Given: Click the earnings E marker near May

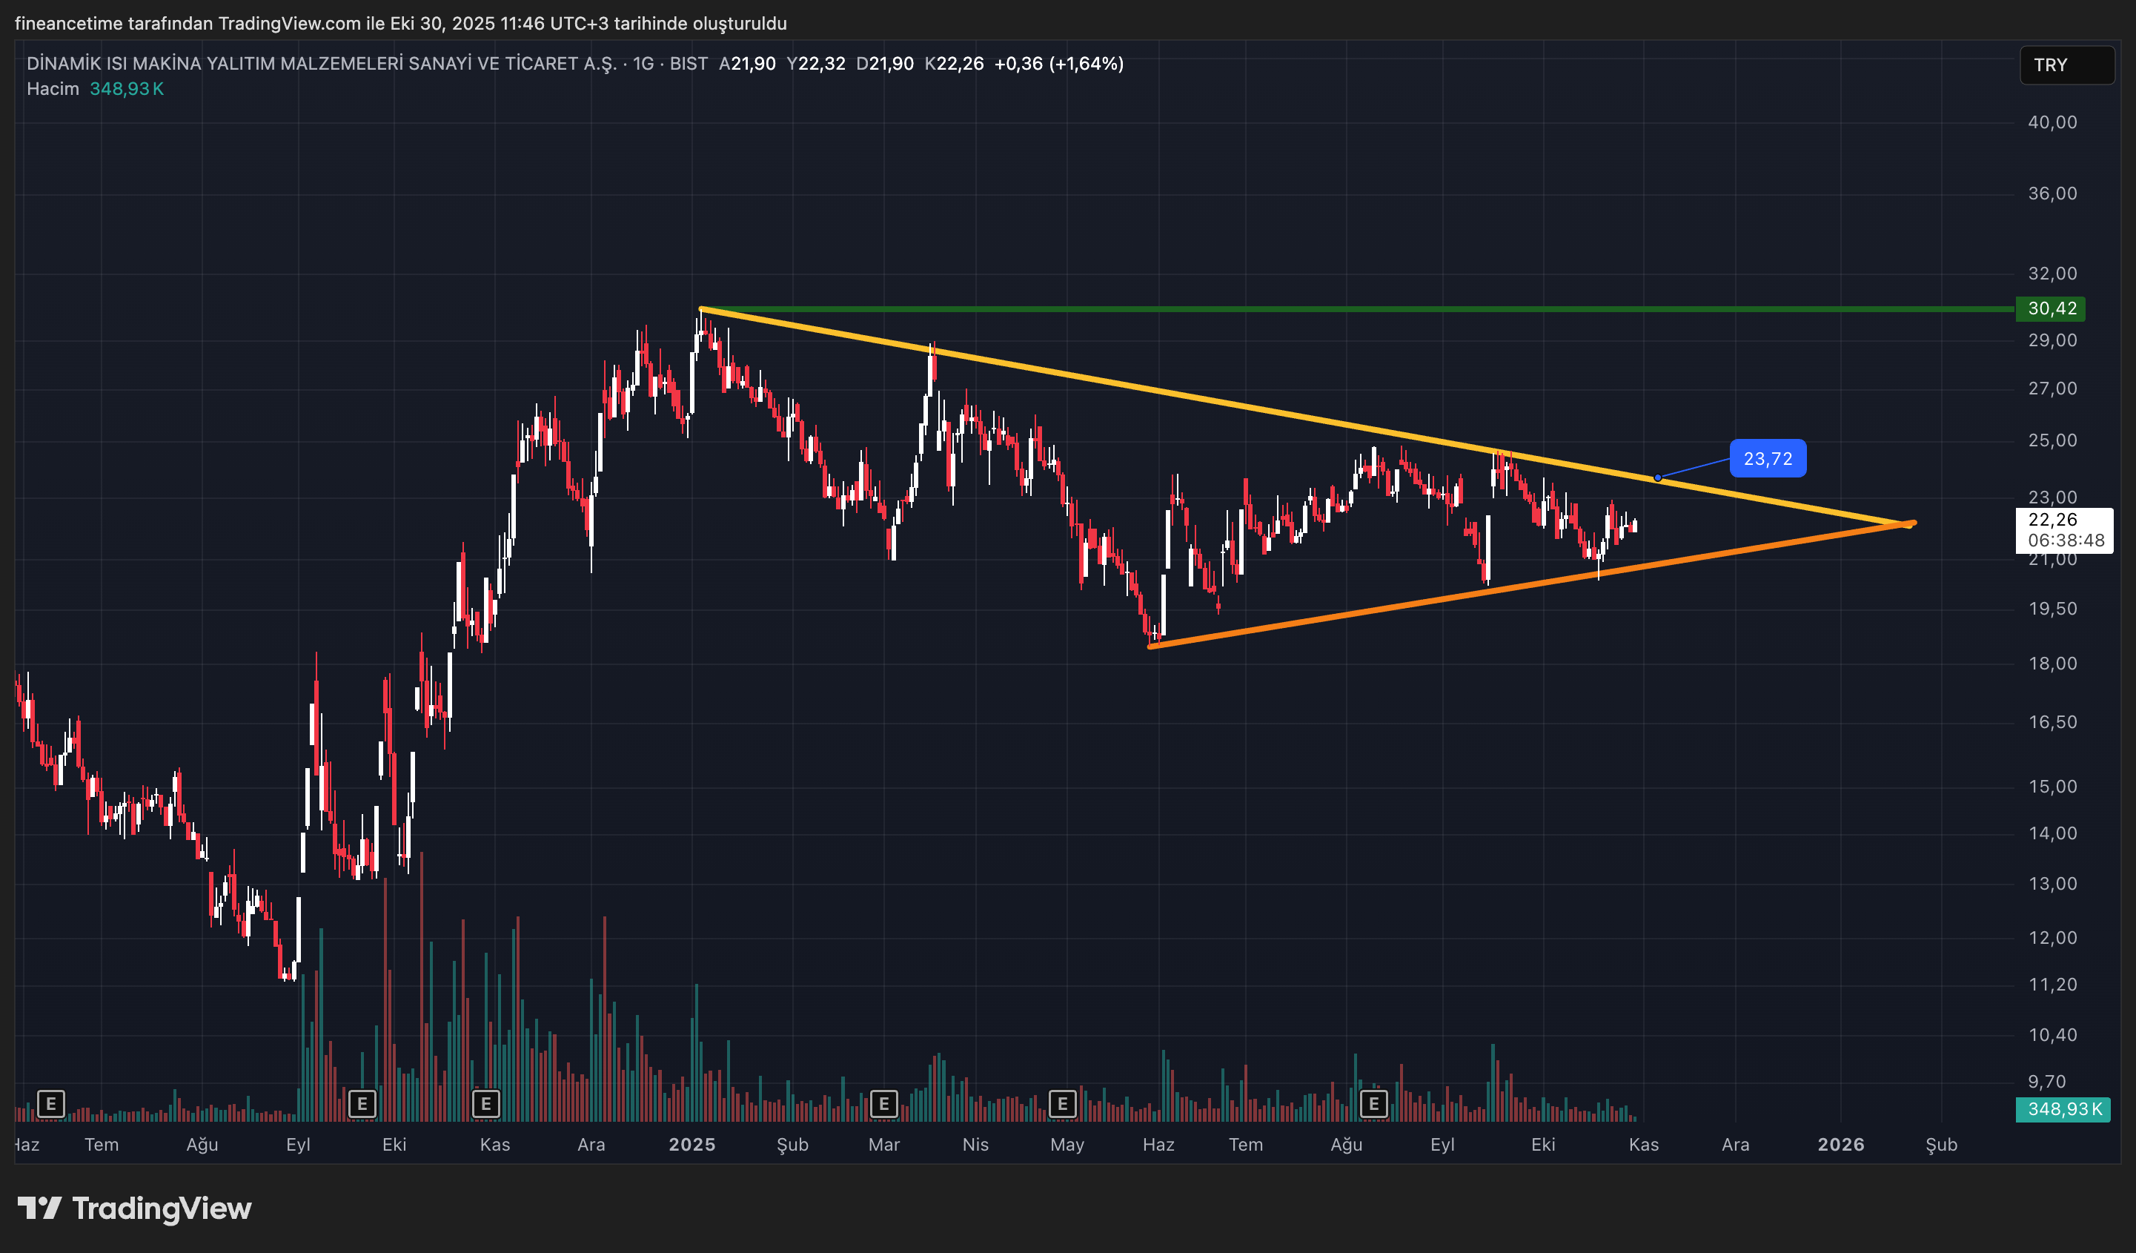Looking at the screenshot, I should pos(1062,1104).
